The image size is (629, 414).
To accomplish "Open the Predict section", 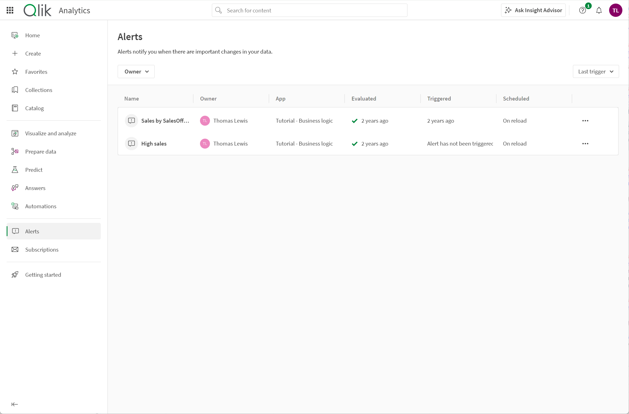I will pos(34,170).
